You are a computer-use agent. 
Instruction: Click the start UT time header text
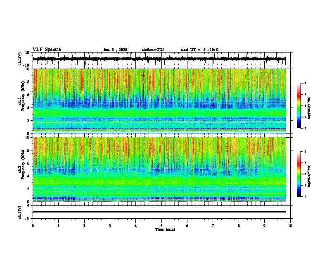[x=199, y=50]
